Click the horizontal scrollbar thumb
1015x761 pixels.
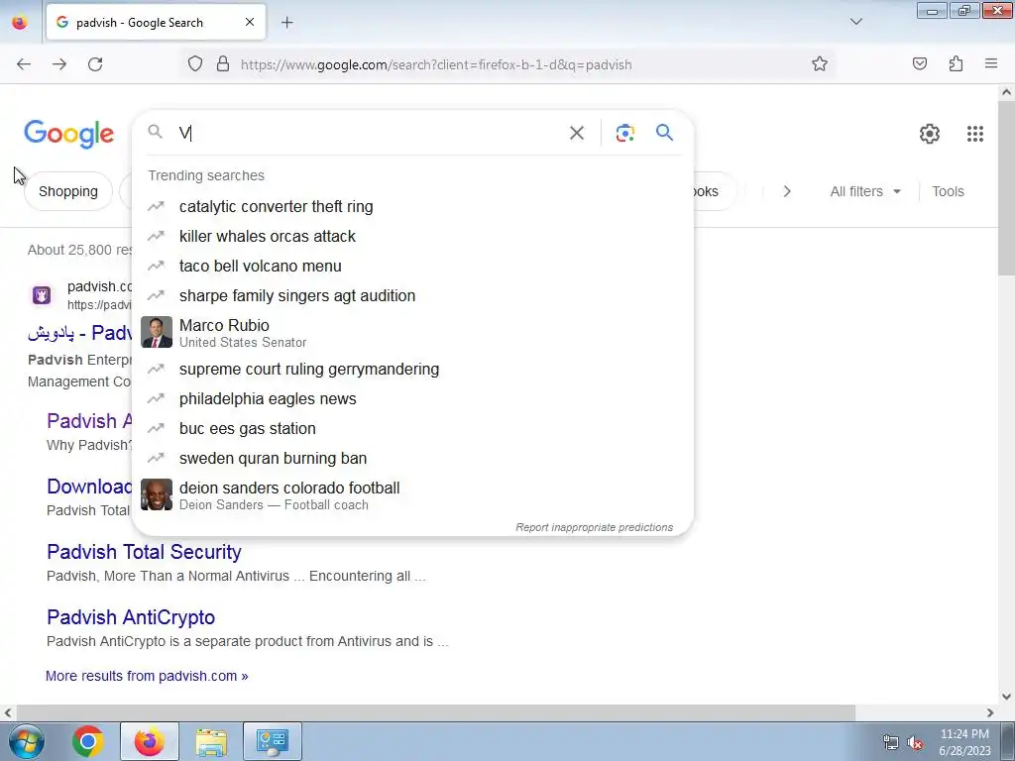435,712
